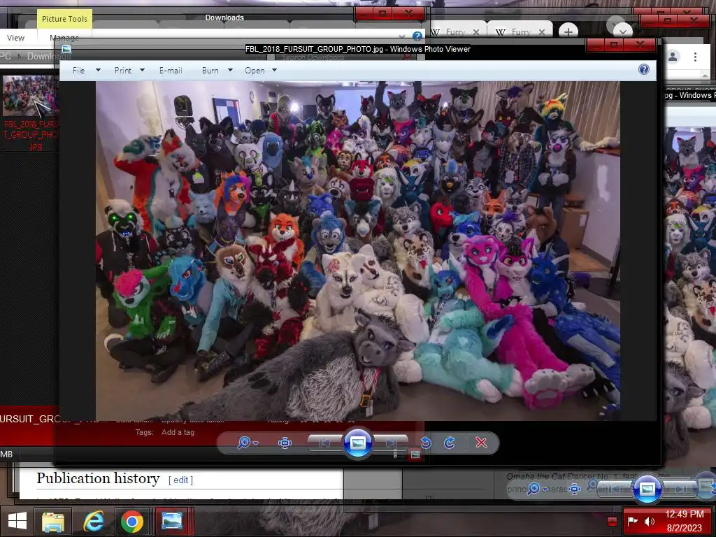
Task: Expand the File menu dropdown arrow
Action: (x=98, y=71)
